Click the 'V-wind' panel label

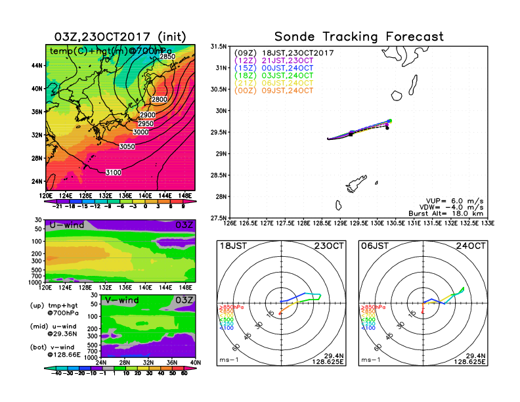pos(122,300)
